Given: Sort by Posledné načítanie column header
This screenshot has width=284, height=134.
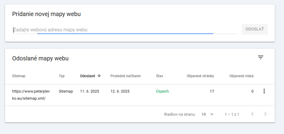Looking at the screenshot, I should tap(125, 76).
